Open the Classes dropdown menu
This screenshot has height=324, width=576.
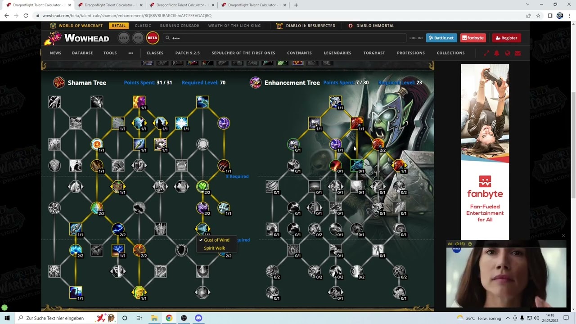(155, 53)
